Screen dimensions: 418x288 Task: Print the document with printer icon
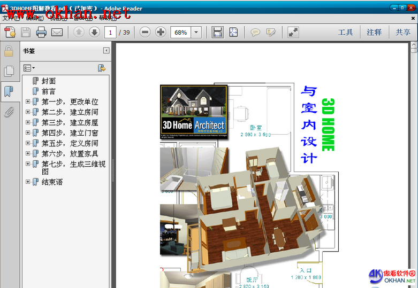click(41, 32)
